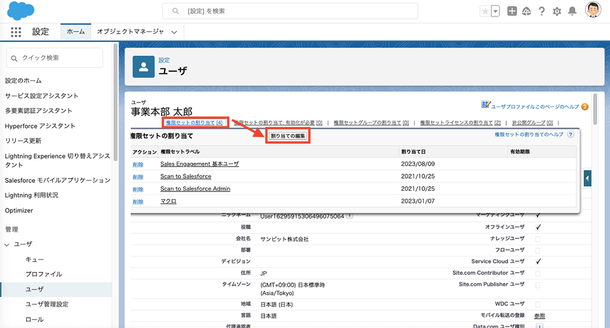Viewport: 610px width, 328px height.
Task: Click the main content vertical scrollbar
Action: point(595,109)
